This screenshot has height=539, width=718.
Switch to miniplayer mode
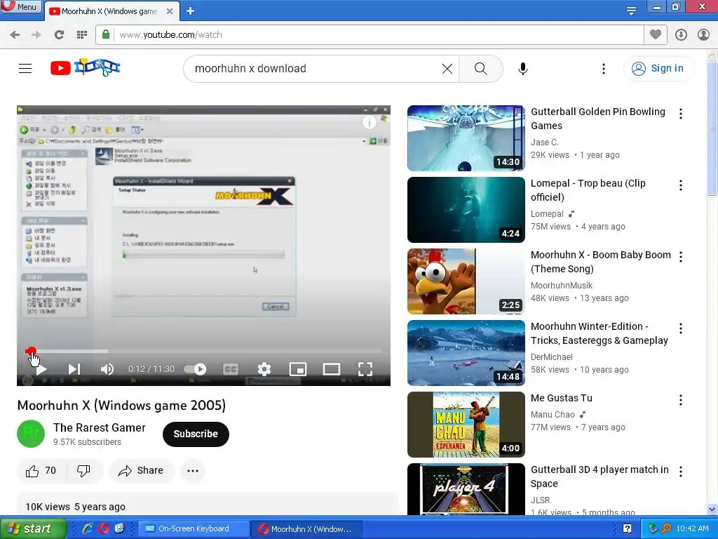click(x=298, y=369)
